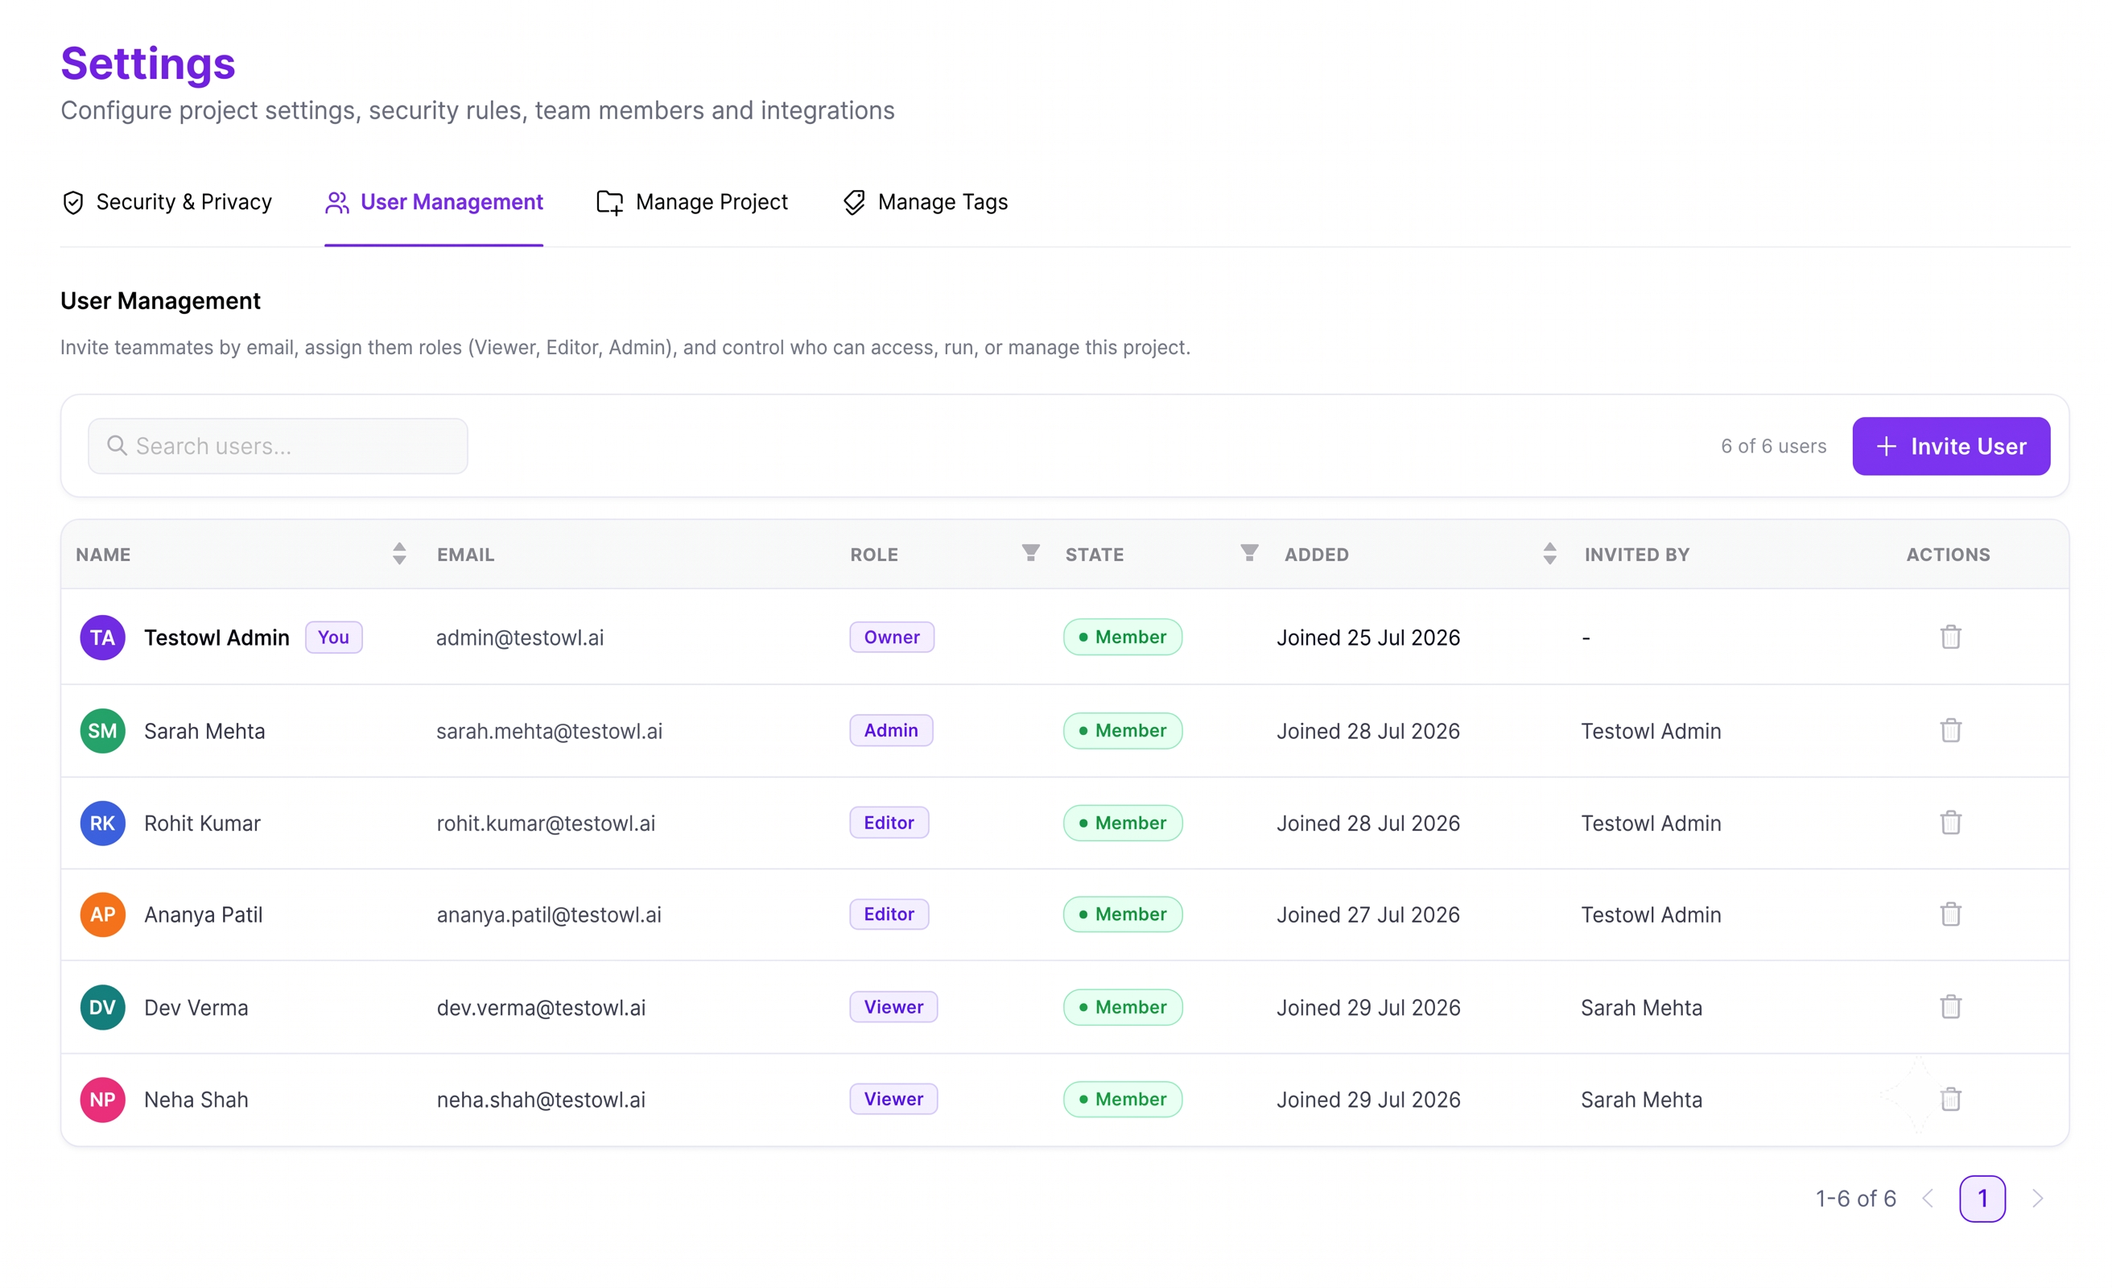Click the Owner role badge for Testowl Admin
The height and width of the screenshot is (1288, 2112).
pyautogui.click(x=892, y=637)
